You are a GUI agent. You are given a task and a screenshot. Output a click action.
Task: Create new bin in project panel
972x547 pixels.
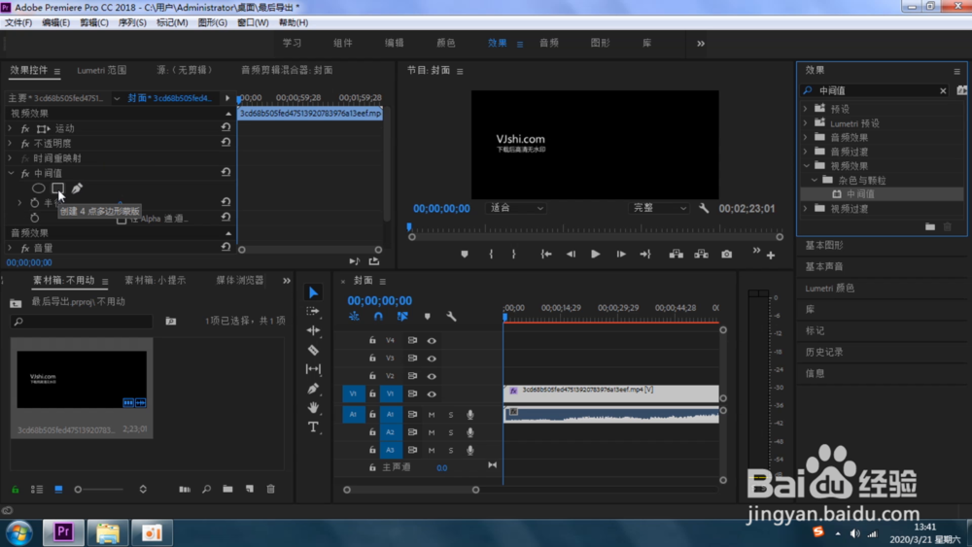pyautogui.click(x=227, y=489)
